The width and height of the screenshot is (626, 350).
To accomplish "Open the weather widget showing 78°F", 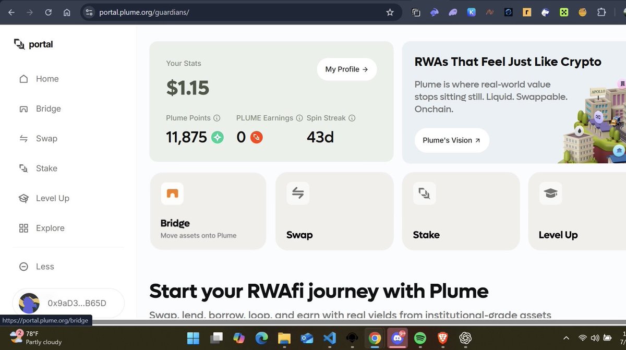I will point(35,337).
